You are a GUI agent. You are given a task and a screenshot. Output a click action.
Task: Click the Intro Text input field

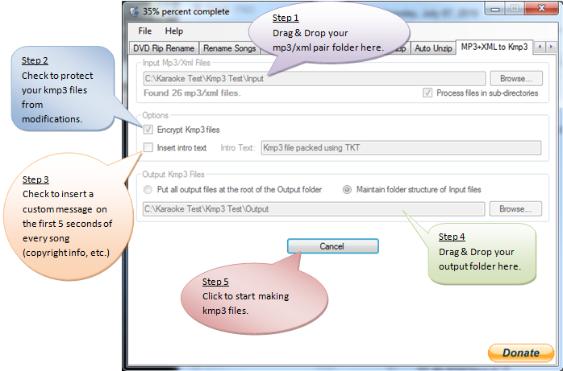[x=401, y=148]
